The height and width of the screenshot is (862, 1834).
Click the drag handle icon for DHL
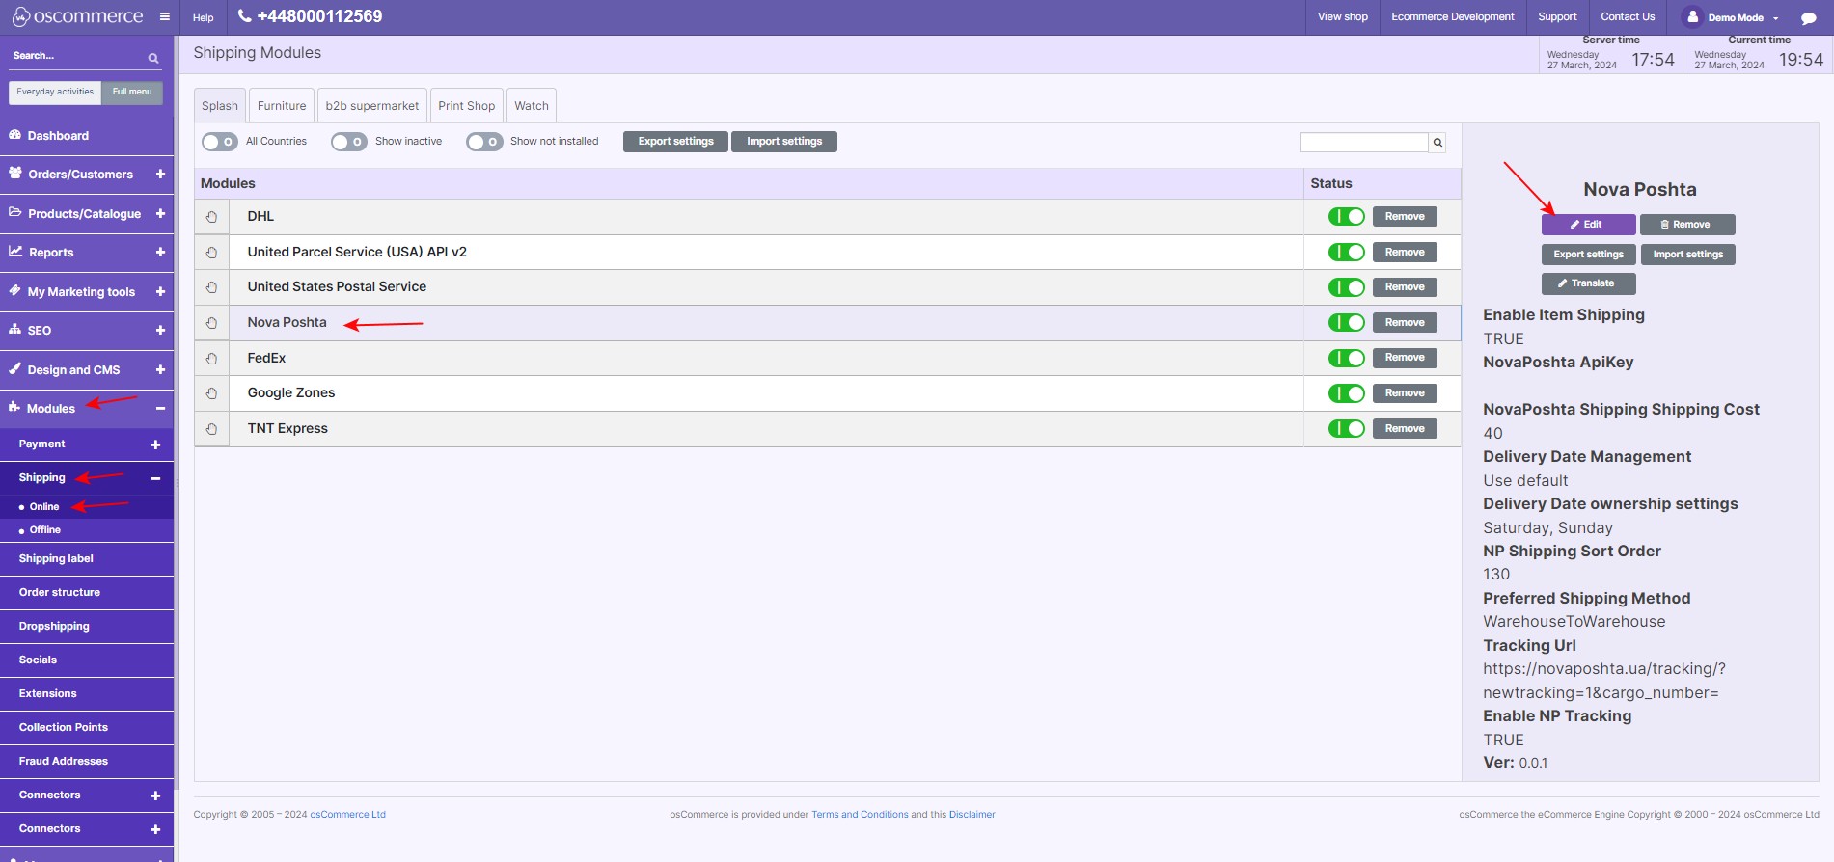(211, 217)
